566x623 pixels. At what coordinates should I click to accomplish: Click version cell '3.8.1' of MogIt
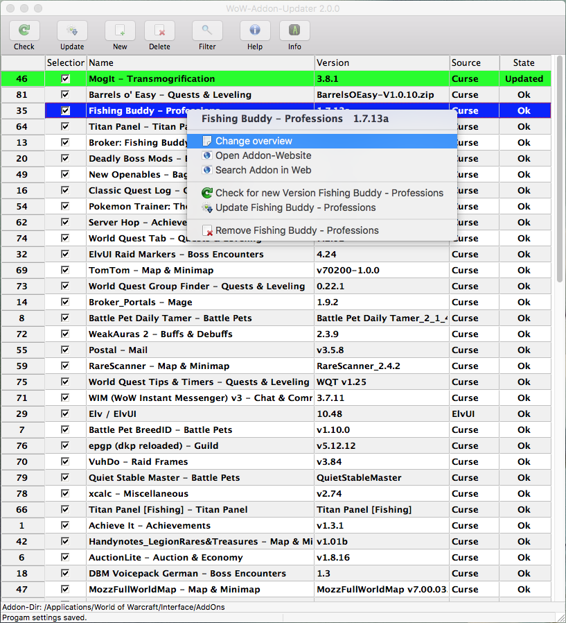pos(382,78)
